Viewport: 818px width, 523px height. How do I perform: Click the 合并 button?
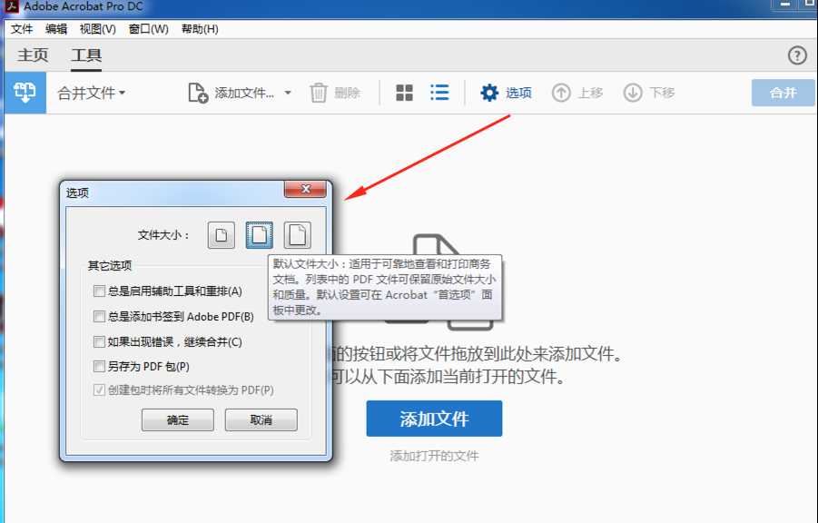[x=784, y=93]
